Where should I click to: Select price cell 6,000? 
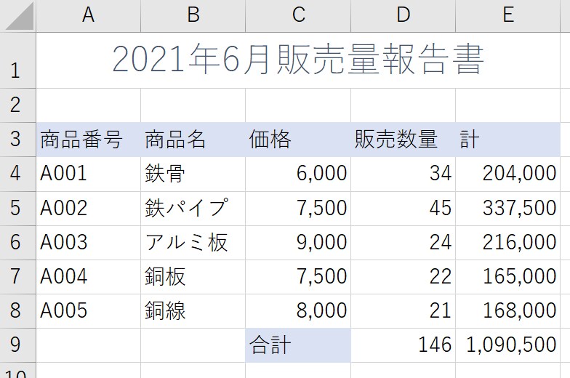click(298, 174)
